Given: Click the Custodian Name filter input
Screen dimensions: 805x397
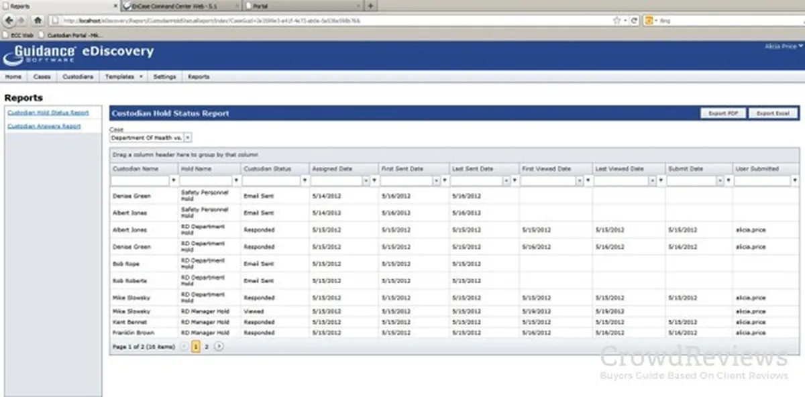Looking at the screenshot, I should pos(140,181).
